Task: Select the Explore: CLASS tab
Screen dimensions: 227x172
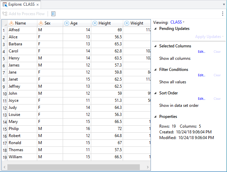Action: (x=21, y=5)
